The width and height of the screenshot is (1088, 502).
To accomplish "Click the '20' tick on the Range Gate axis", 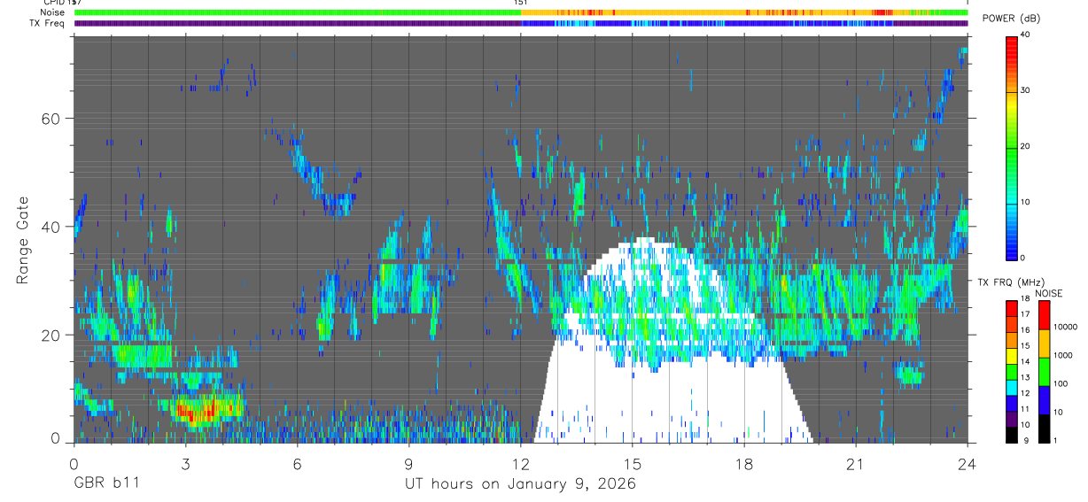I will point(50,336).
